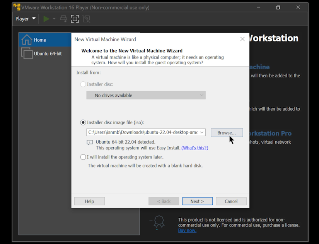This screenshot has width=319, height=244.
Task: Browse for an installer disc image
Action: (x=227, y=132)
